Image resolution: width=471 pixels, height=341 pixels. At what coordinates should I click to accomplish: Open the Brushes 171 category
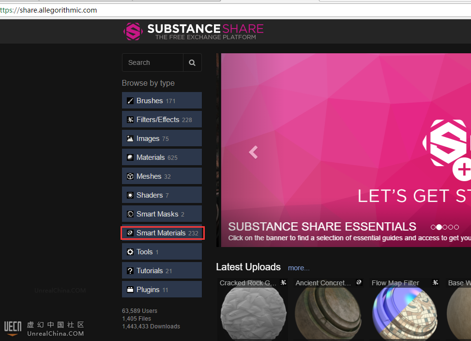point(162,100)
